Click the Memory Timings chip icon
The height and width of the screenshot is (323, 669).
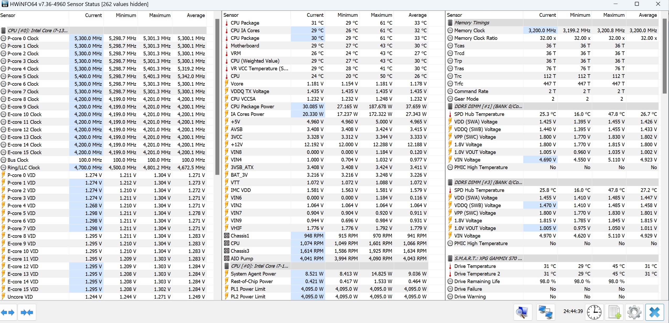pos(450,23)
